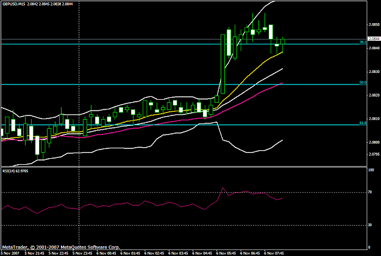
Task: Click the 2.0820 price axis label
Action: point(374,95)
